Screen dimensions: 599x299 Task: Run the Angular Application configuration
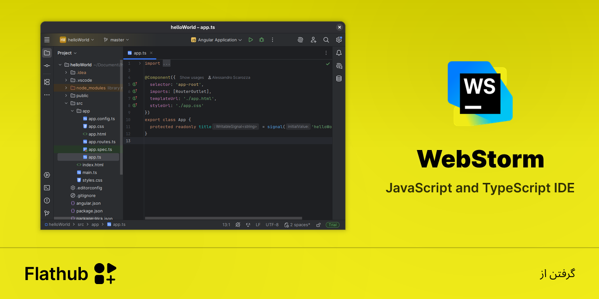[251, 40]
